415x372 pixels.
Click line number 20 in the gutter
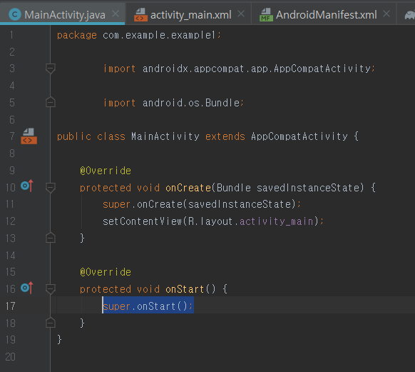pos(10,357)
